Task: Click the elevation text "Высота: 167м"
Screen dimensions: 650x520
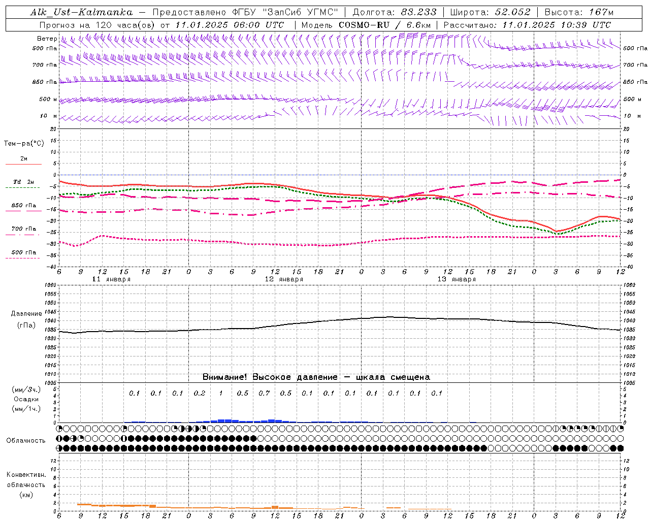Action: pos(579,12)
